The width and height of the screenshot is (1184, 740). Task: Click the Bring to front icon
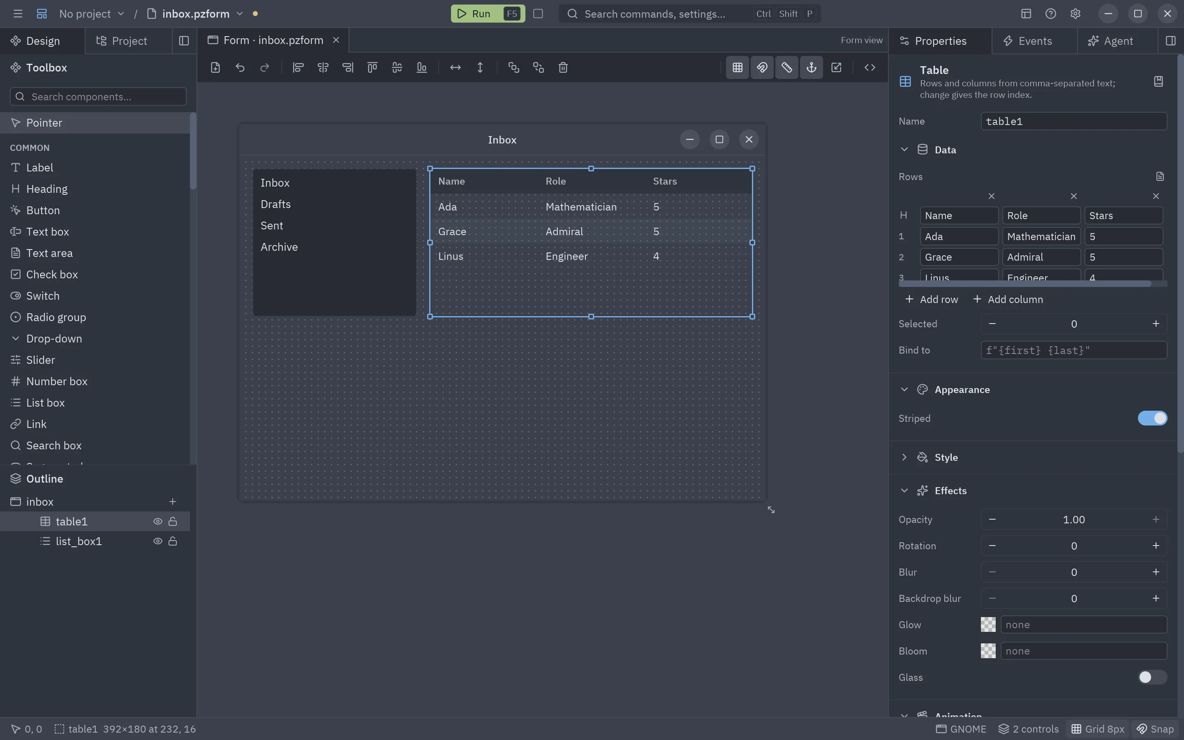pyautogui.click(x=513, y=67)
